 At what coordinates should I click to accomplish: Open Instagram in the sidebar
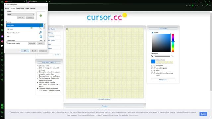point(2,41)
